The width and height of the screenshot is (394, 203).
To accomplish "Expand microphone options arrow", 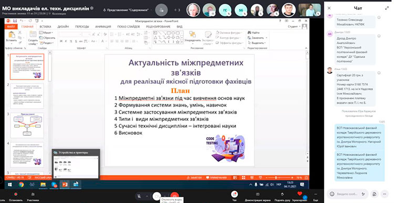I will [x=147, y=196].
